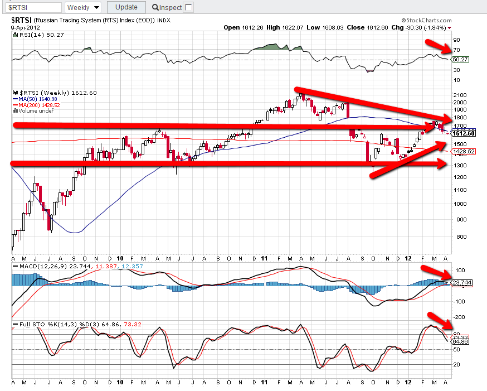Viewport: 487px width, 391px height.
Task: Click the stochastic 73.32 value tag
Action: 460,337
